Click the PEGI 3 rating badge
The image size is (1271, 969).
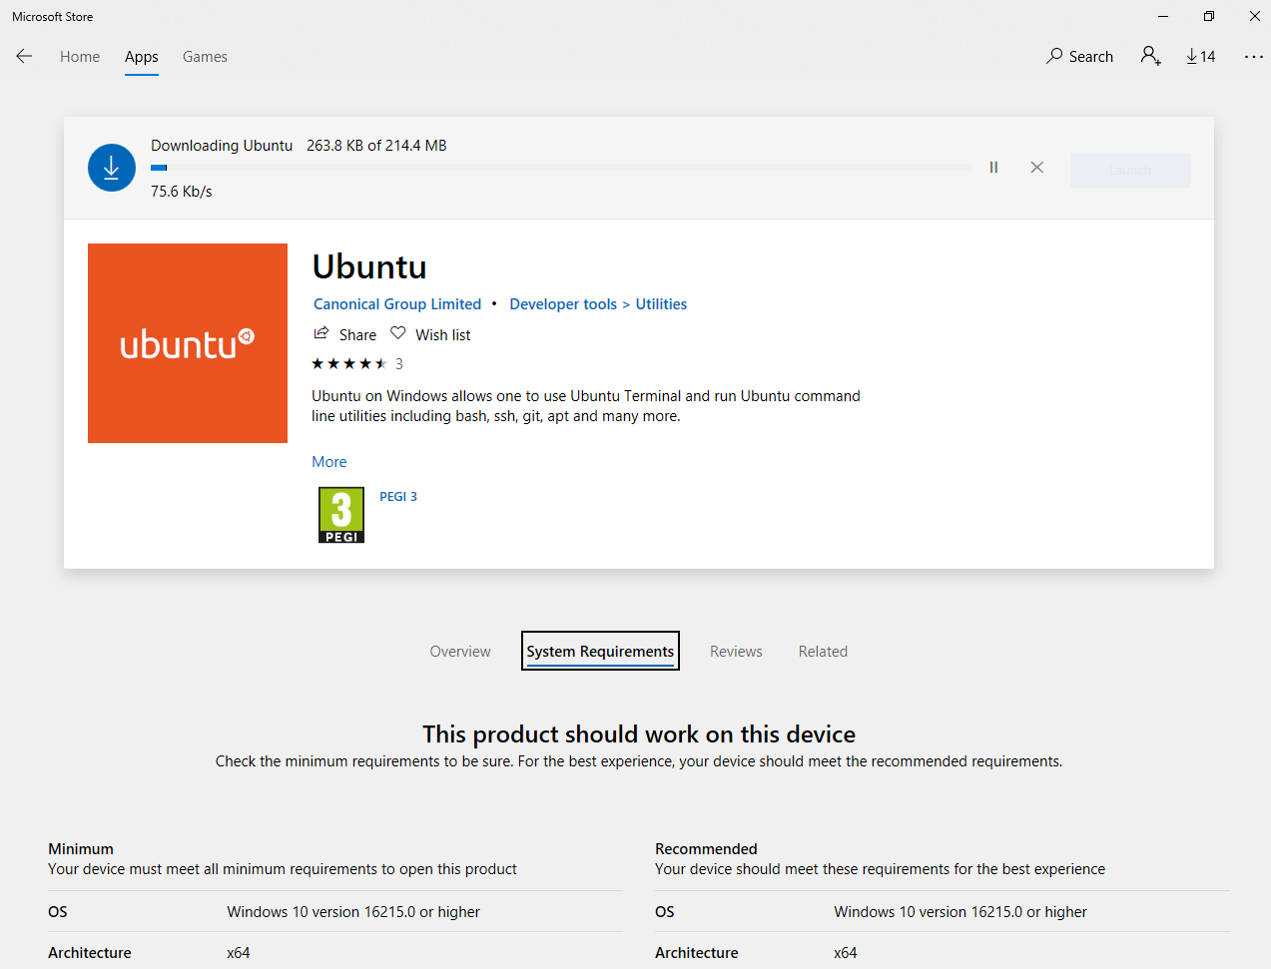[341, 515]
